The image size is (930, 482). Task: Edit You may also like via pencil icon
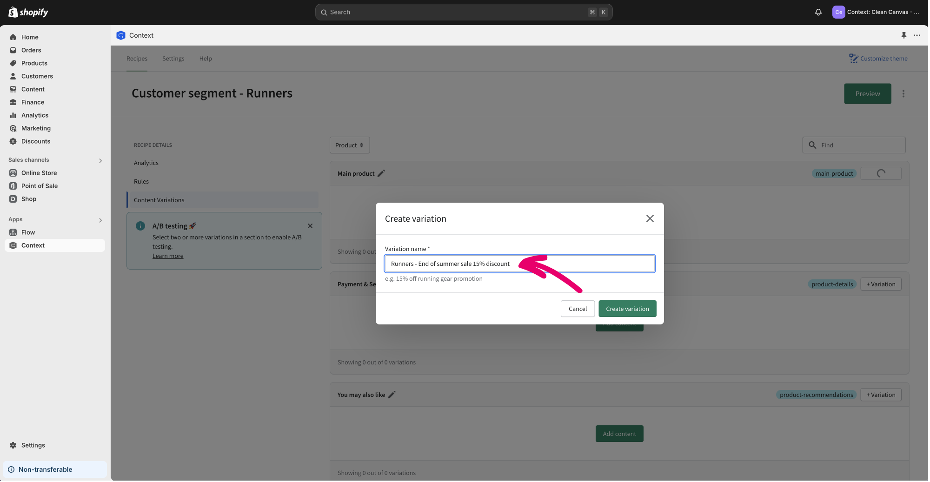[x=392, y=395]
